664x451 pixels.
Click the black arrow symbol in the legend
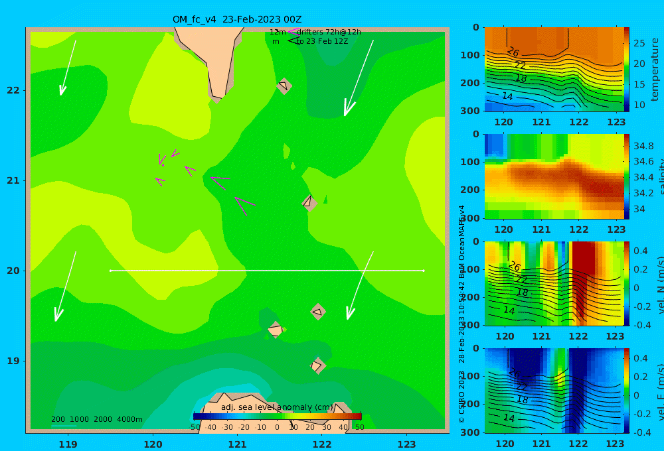293,41
